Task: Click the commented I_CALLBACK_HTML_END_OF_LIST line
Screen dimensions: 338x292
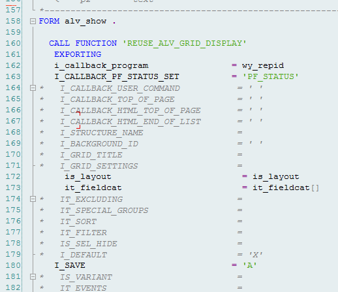Action: pyautogui.click(x=131, y=122)
